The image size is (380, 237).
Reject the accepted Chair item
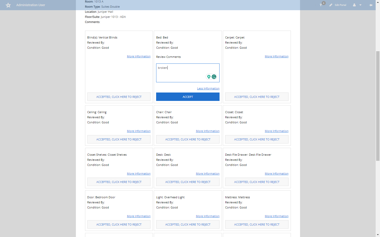(x=188, y=139)
